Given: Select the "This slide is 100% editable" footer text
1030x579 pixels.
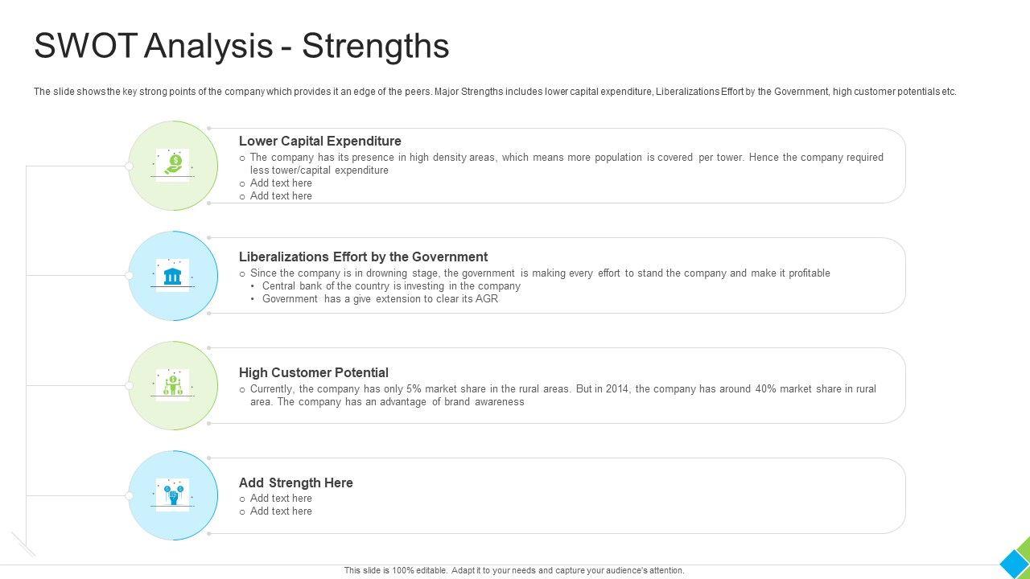Looking at the screenshot, I should coord(514,571).
